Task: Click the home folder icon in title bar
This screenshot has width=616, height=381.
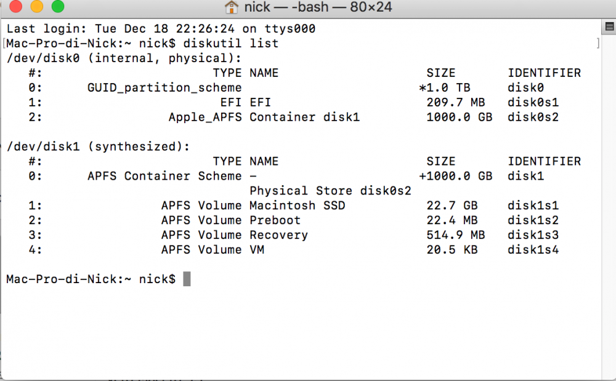Action: click(231, 7)
